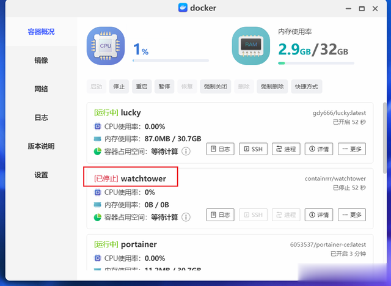Click 6053537/portainer-ce:latest image name
Screen dimensions: 391x286
(x=328, y=244)
